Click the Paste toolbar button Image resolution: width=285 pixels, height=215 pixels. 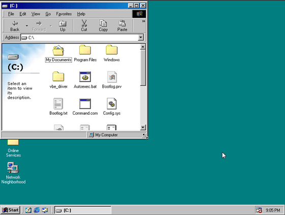122,26
